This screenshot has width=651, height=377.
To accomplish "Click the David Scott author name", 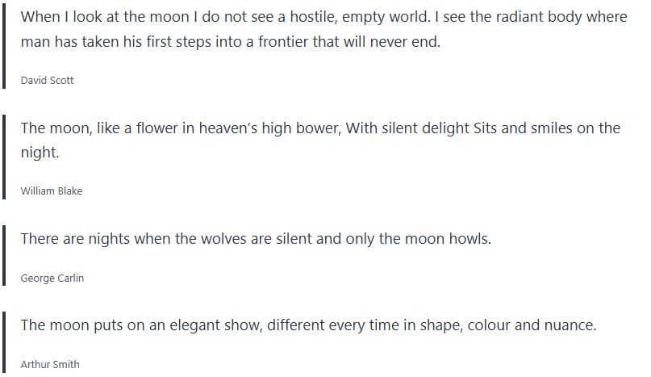I will [47, 80].
